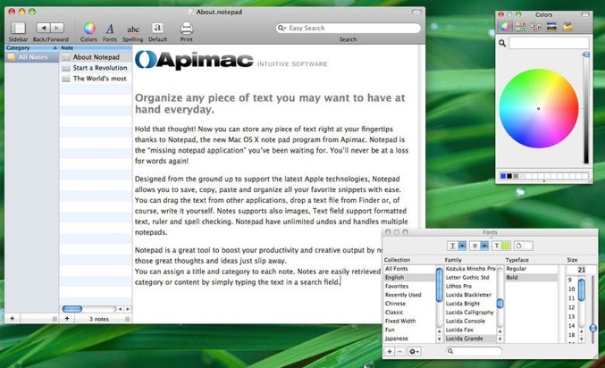This screenshot has height=368, width=605.
Task: Select the crayons mode in Colors
Action: (567, 26)
